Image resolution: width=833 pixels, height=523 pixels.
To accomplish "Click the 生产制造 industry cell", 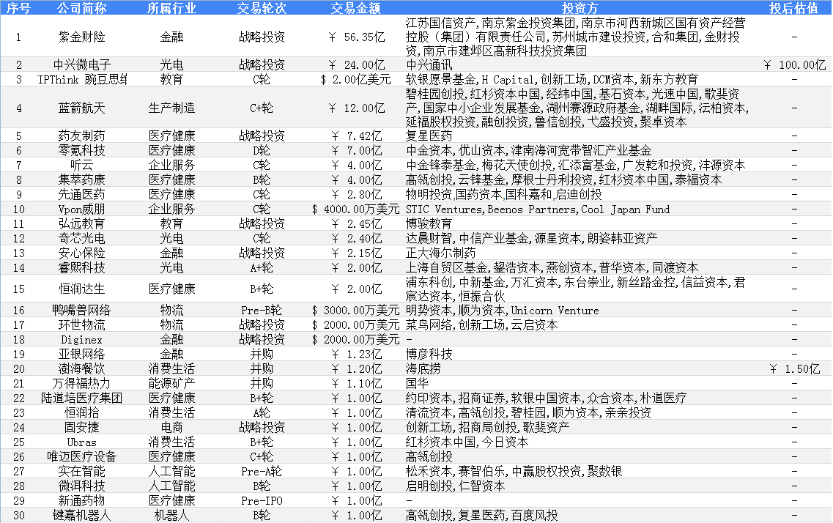I will tap(171, 108).
